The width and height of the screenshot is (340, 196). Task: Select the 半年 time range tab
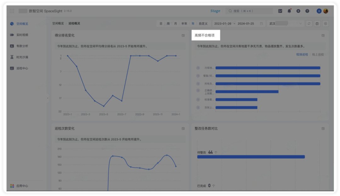[x=184, y=24]
